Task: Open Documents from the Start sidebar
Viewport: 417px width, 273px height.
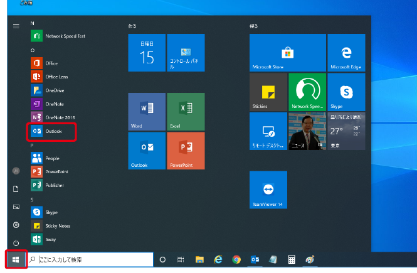Action: (x=16, y=189)
